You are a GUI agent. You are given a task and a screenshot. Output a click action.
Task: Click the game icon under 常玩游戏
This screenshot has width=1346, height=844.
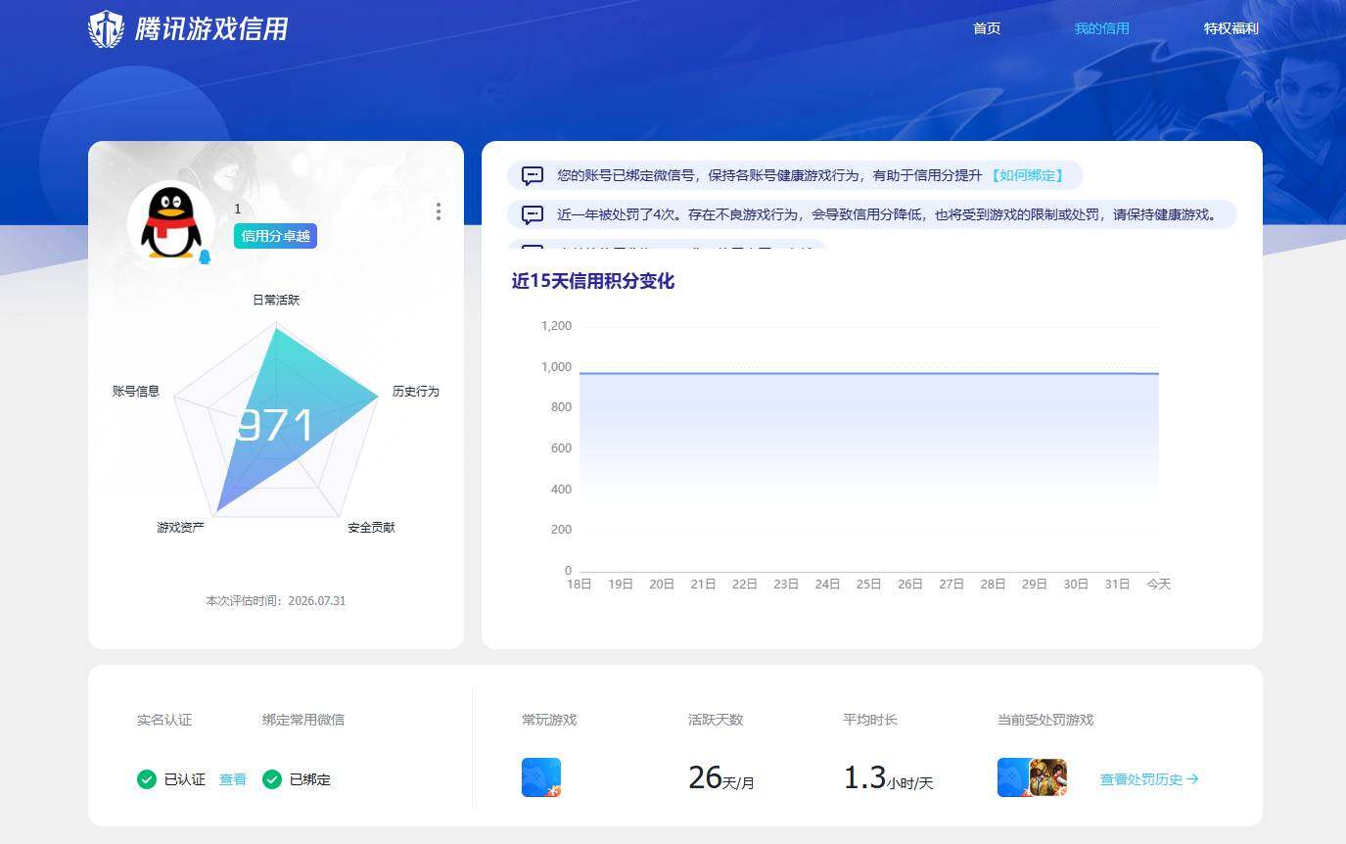pyautogui.click(x=541, y=777)
